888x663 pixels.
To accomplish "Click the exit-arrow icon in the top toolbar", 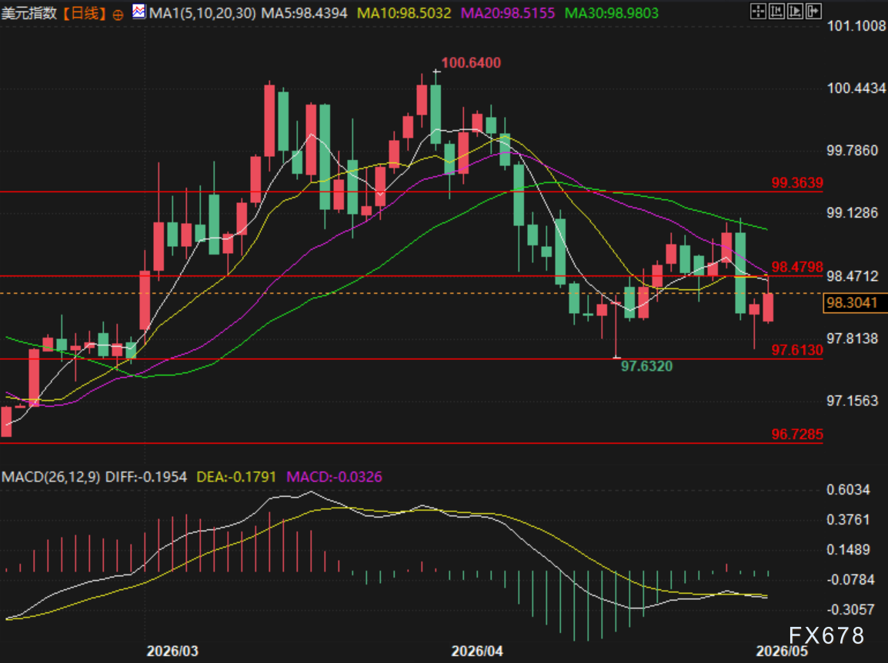I will click(814, 12).
